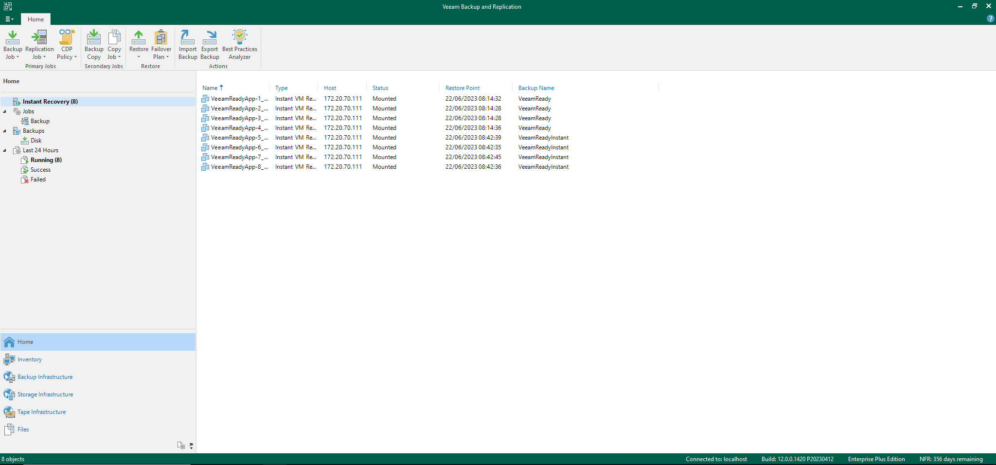Screen dimensions: 996x465
Task: Open Tape Infrastructure view
Action: [x=98, y=412]
